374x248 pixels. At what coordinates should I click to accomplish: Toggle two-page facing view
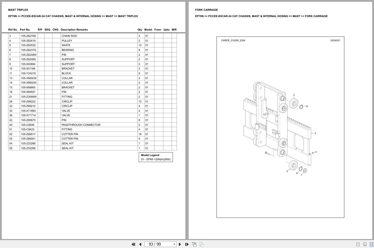(372, 244)
